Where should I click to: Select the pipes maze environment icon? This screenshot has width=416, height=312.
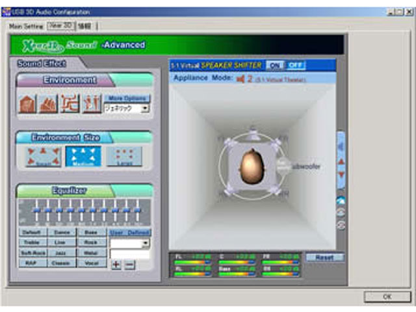click(x=70, y=104)
